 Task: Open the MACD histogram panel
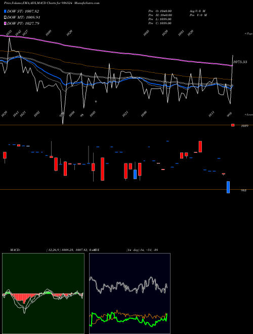coord(43,294)
